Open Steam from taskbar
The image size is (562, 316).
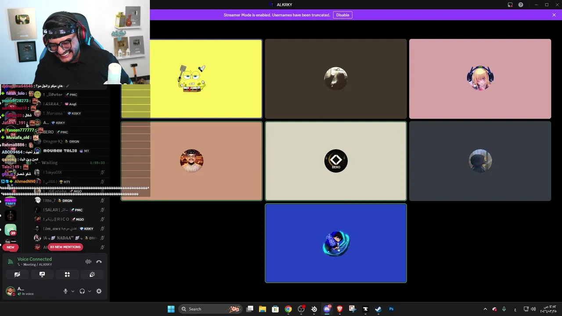pyautogui.click(x=378, y=309)
